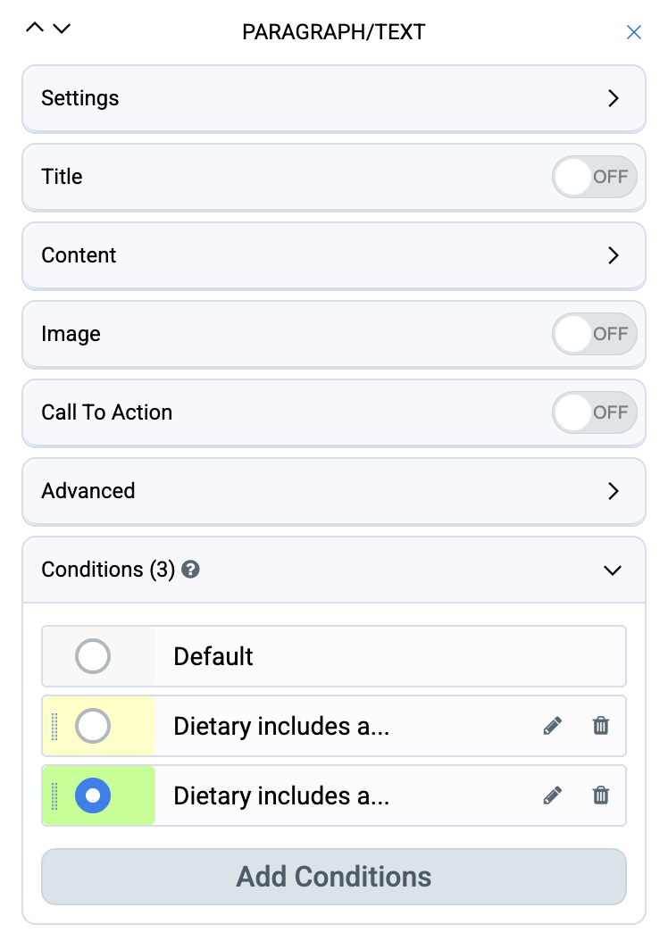Screen dimensions: 668x941
Task: Click drag handle of green condition
Action: [x=54, y=795]
